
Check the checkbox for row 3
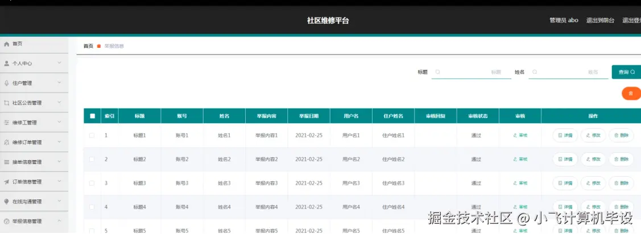(92, 183)
